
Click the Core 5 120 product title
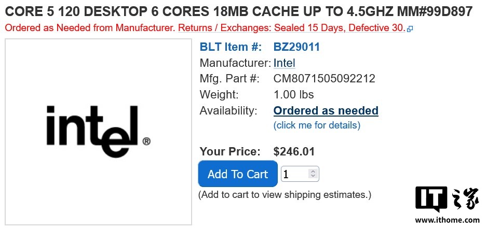239,12
